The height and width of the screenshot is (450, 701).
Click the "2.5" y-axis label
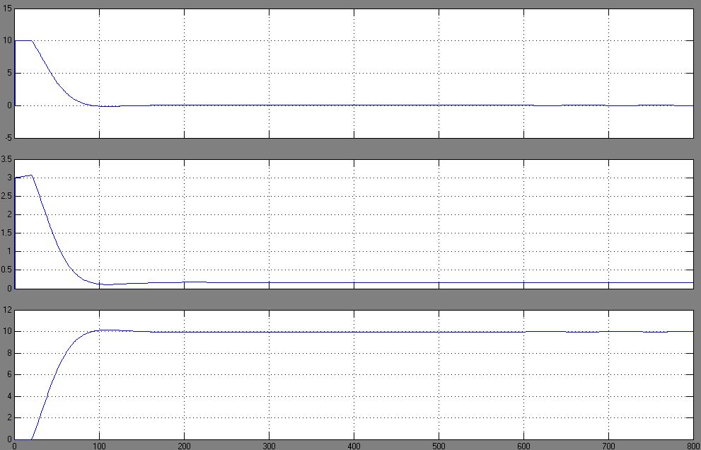6,197
